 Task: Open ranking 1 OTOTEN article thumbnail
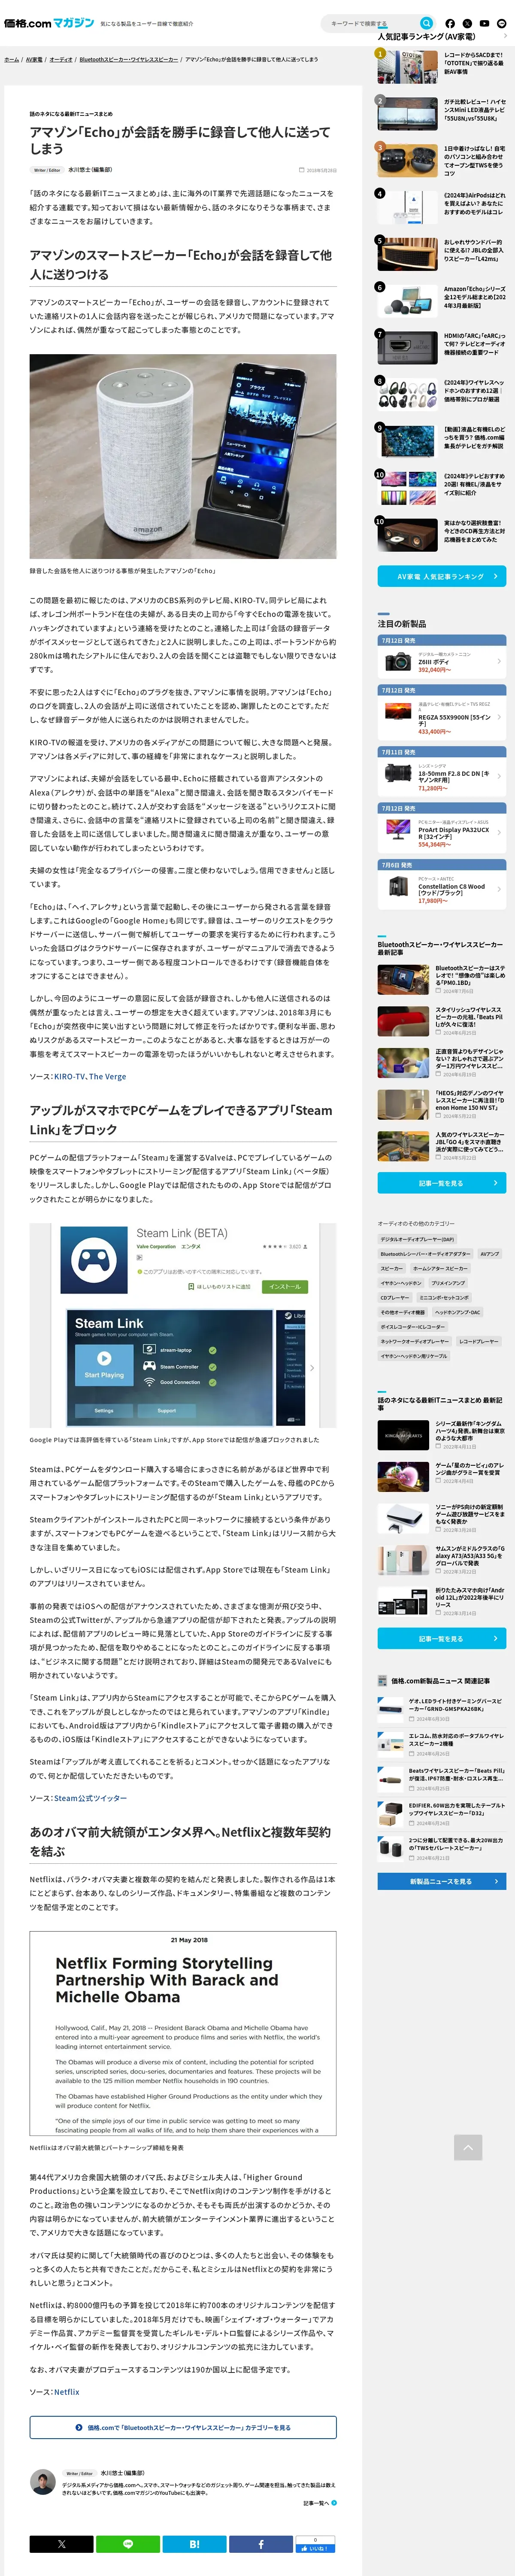tap(408, 66)
